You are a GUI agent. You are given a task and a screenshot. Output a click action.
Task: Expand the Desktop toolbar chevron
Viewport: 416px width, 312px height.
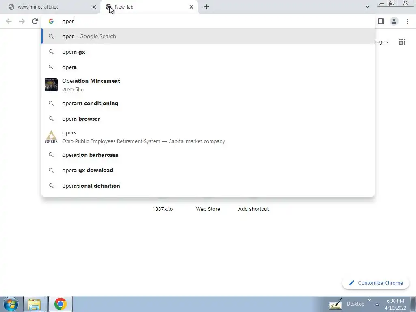pos(369,300)
